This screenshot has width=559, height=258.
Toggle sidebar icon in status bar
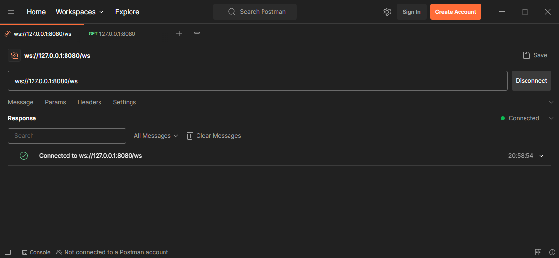8,252
